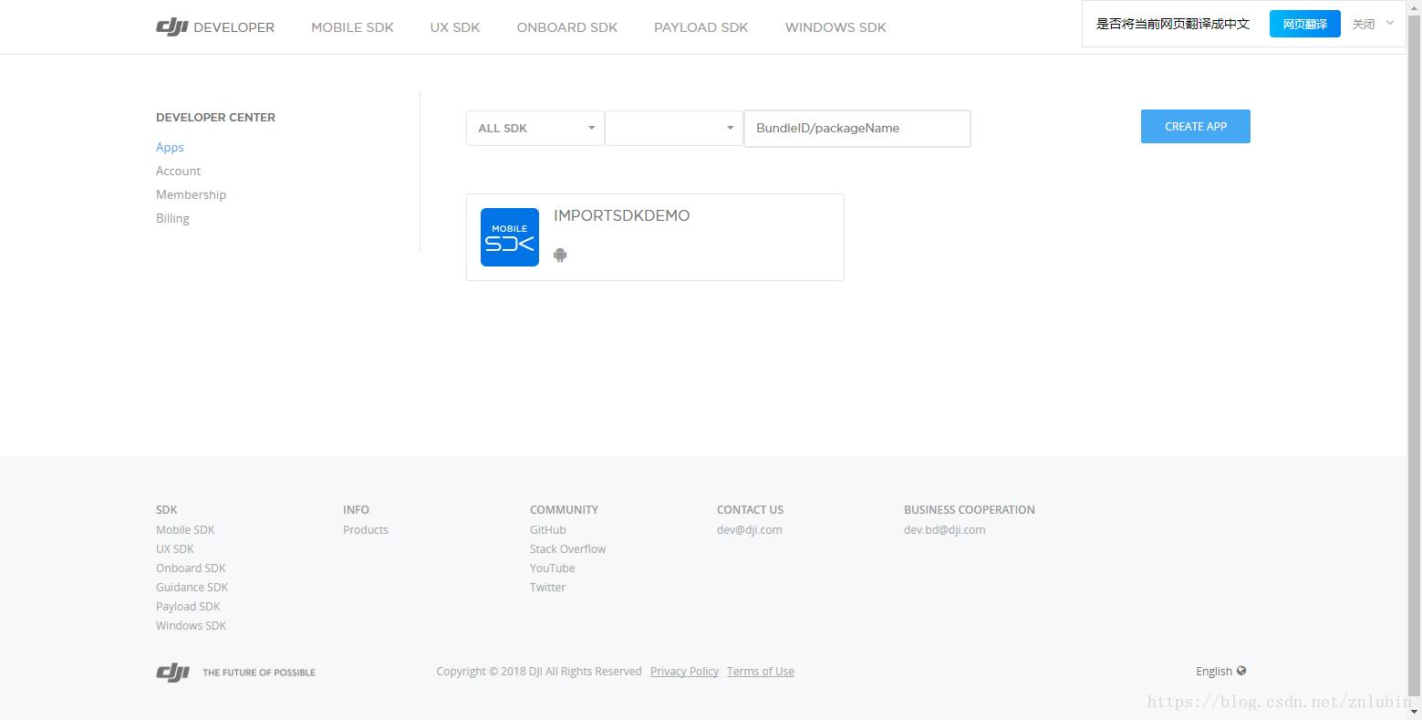Open the Terms of Use link
The width and height of the screenshot is (1422, 720).
pyautogui.click(x=761, y=671)
